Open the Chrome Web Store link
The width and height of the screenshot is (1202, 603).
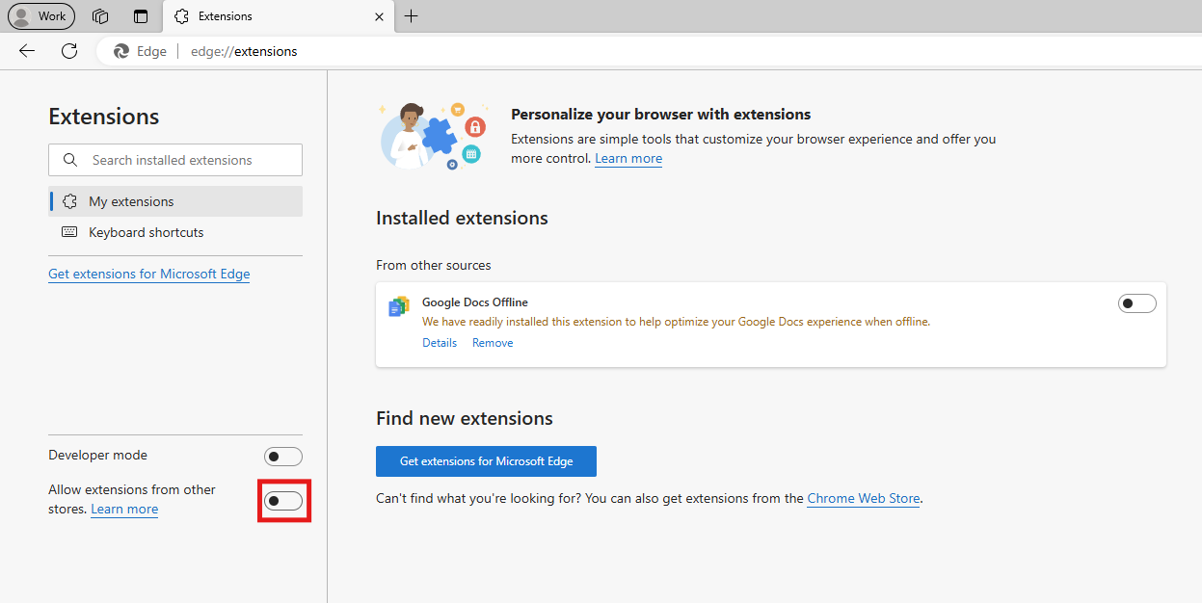[x=863, y=498]
